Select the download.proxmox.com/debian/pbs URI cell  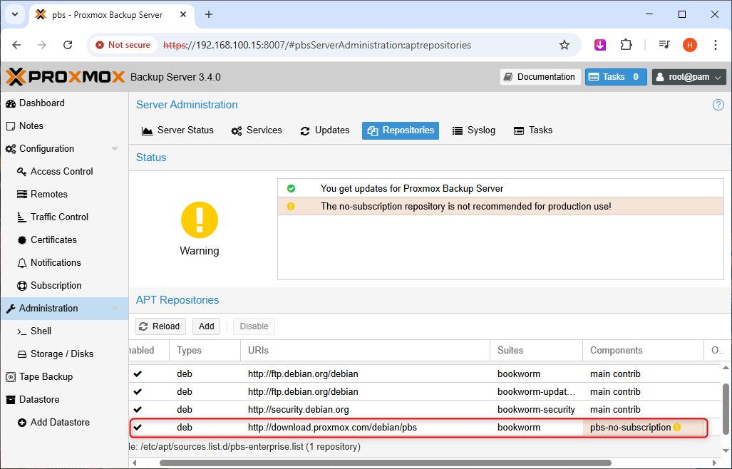point(365,428)
